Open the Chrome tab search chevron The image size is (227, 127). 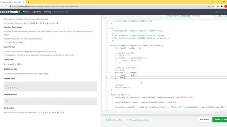tap(212, 2)
